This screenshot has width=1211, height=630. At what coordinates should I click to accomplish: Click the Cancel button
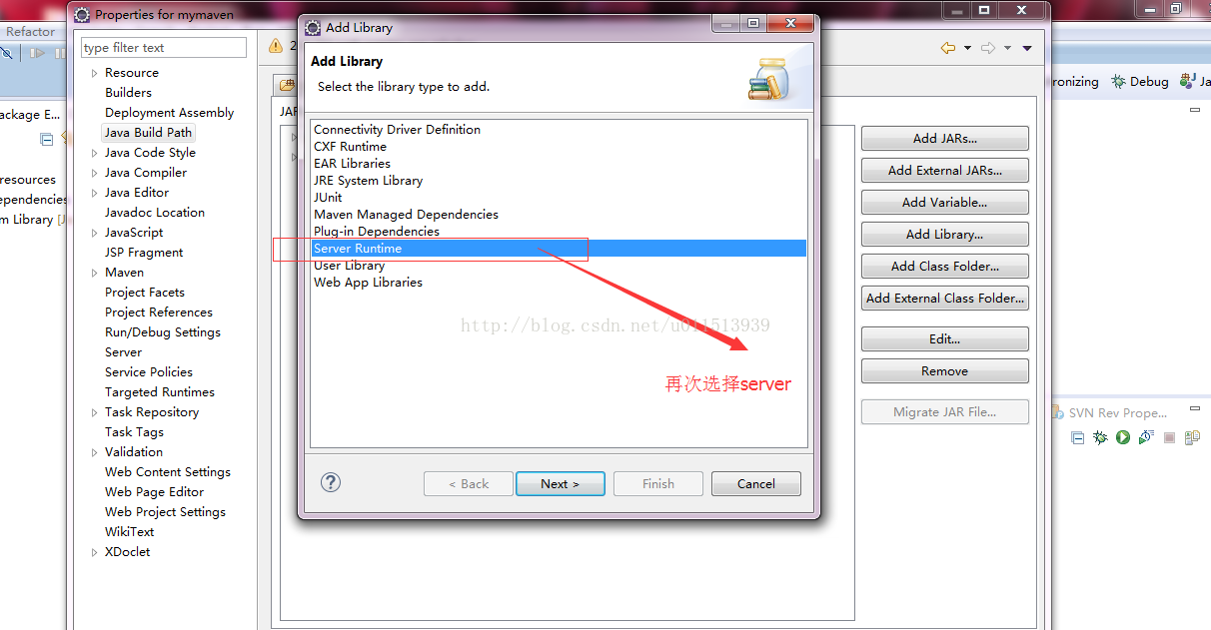tap(756, 483)
